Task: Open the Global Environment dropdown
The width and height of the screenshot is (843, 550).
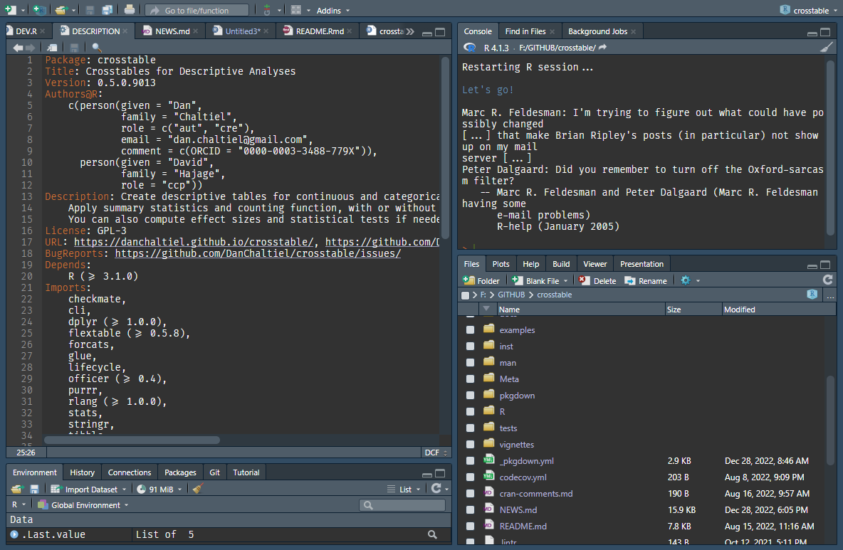Action: (84, 505)
